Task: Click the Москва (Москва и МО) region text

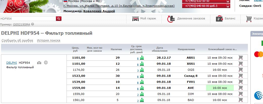Action: tap(85, 1)
